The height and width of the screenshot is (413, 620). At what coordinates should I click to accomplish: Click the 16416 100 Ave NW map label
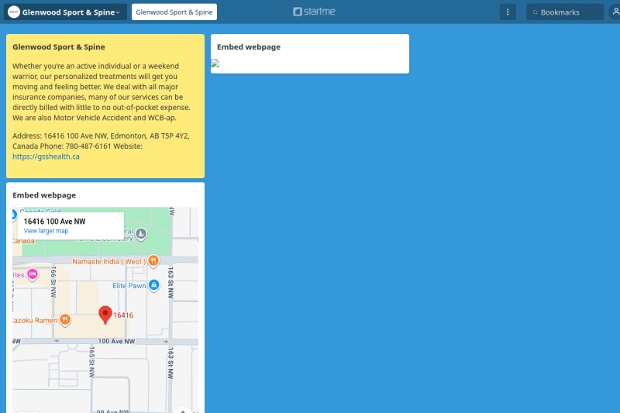(x=54, y=222)
